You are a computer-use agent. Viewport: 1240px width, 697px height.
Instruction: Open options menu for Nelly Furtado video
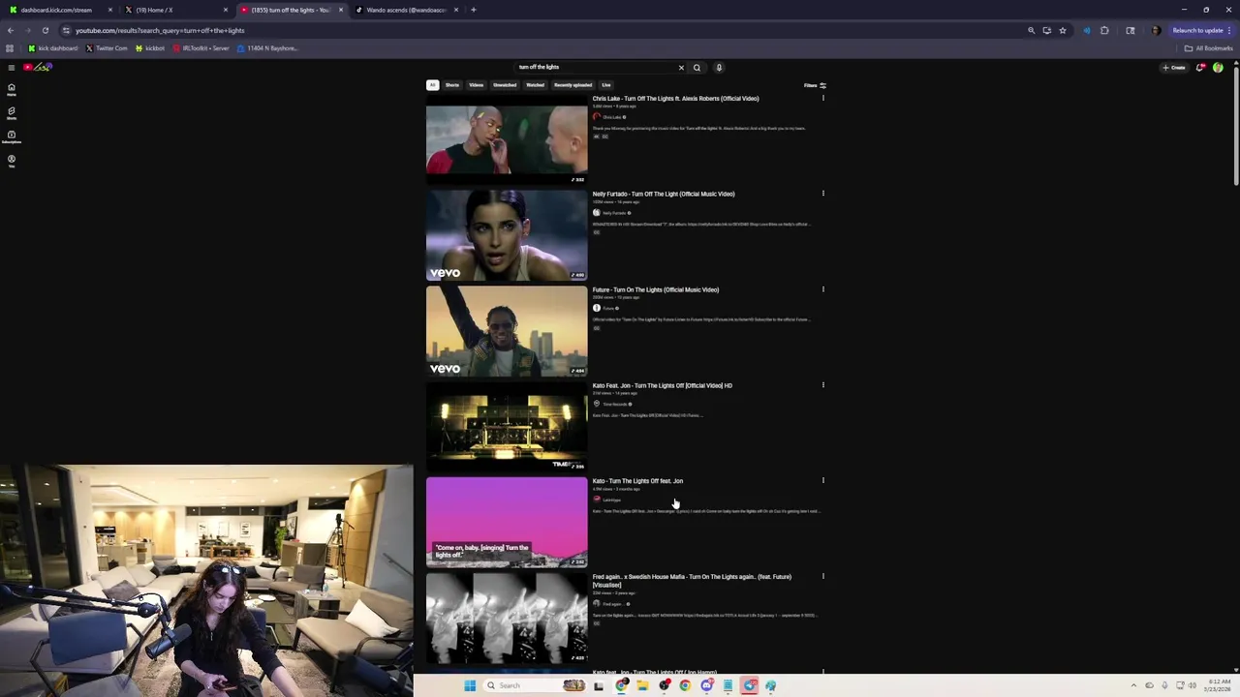823,194
